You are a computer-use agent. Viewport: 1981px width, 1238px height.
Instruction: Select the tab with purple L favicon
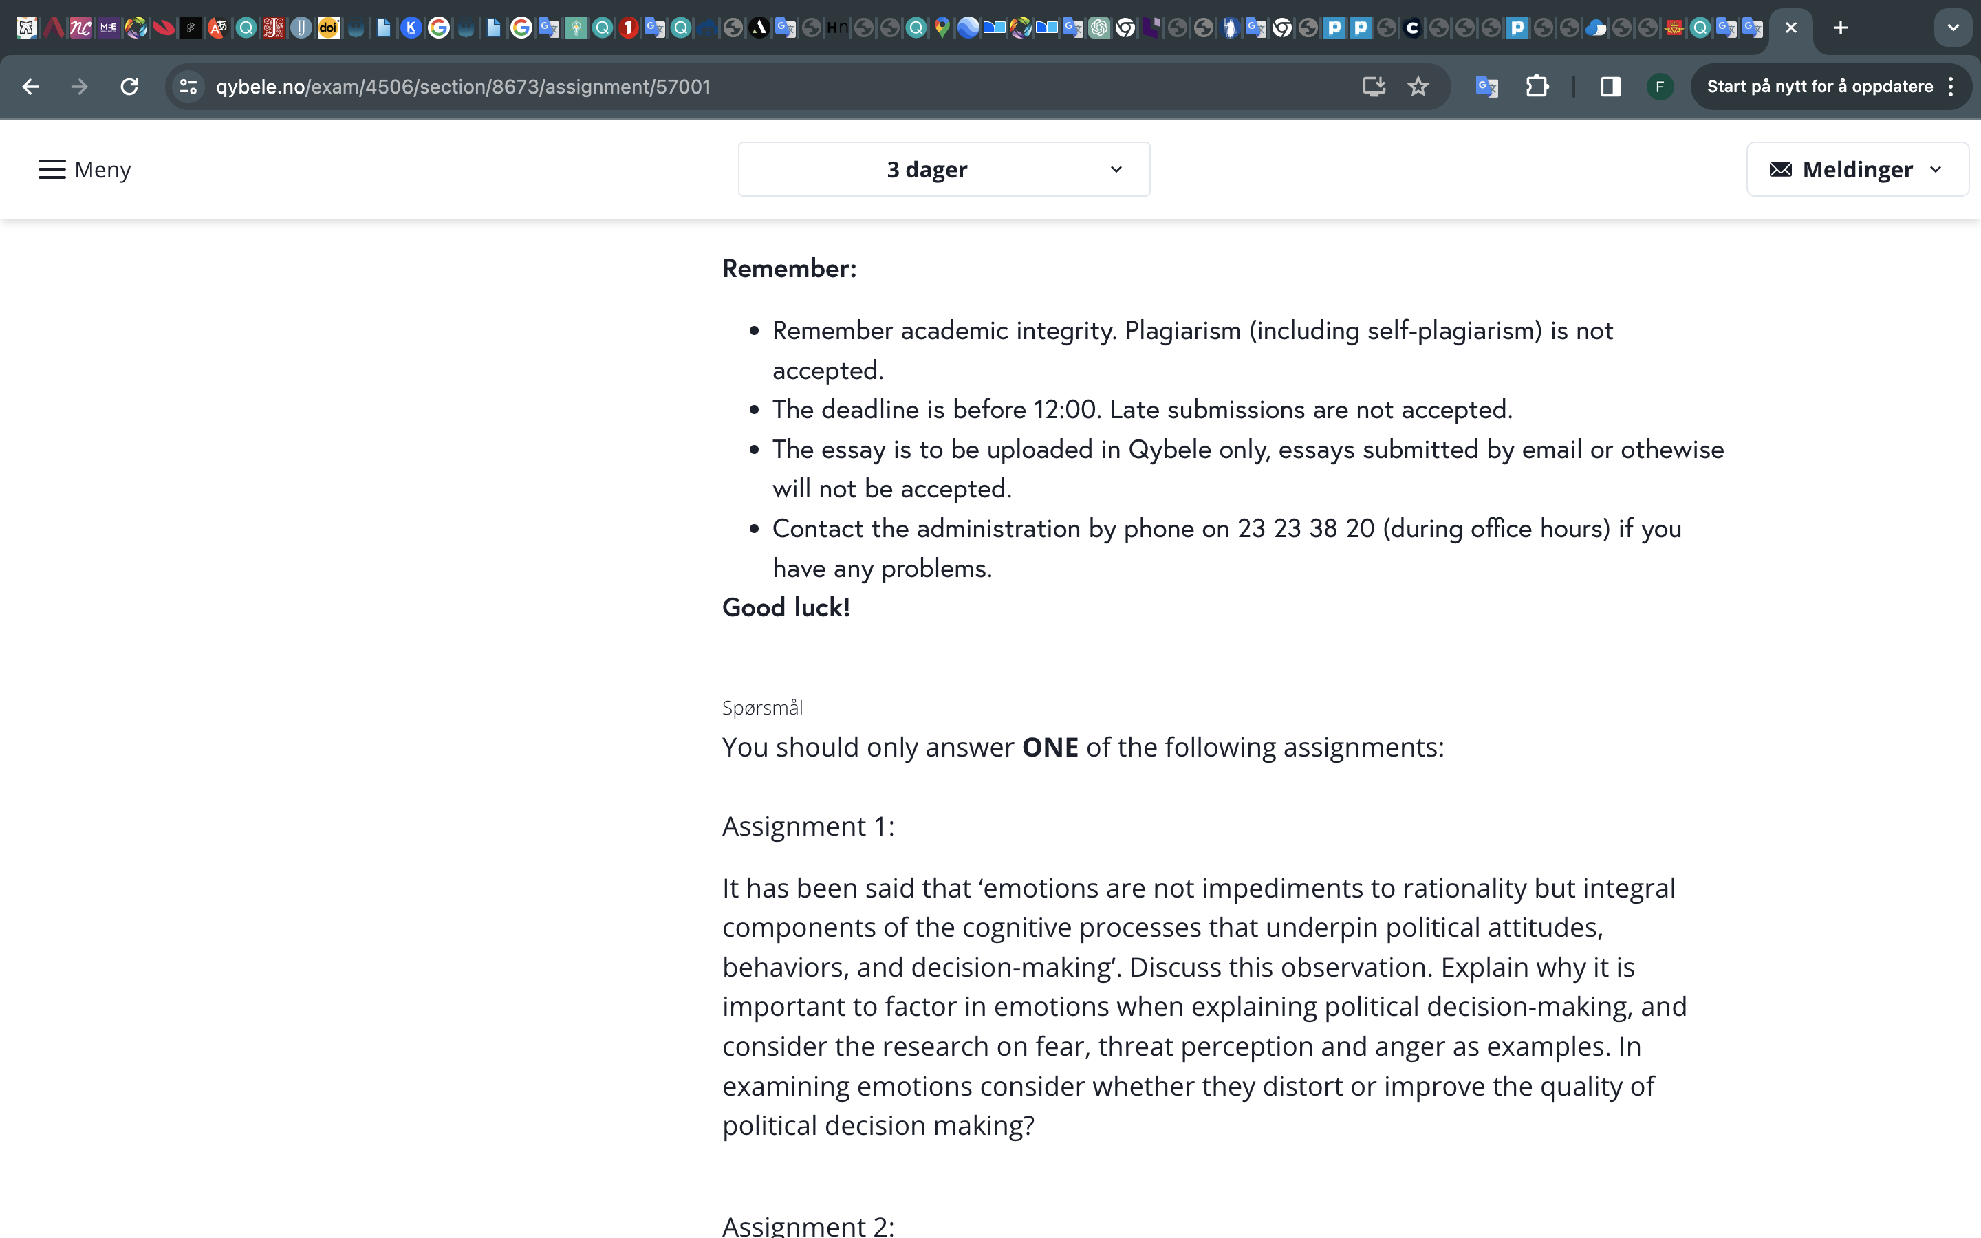[x=1151, y=28]
